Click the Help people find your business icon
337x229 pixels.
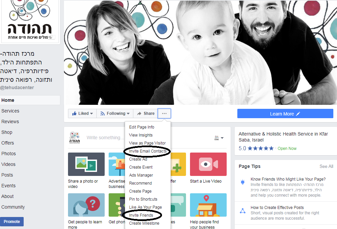click(208, 205)
